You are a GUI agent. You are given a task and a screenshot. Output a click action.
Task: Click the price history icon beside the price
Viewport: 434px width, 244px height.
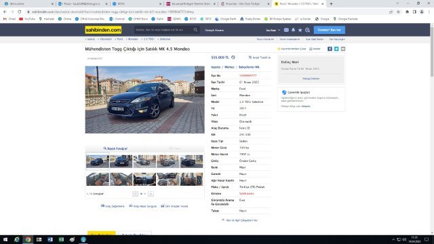click(x=233, y=57)
